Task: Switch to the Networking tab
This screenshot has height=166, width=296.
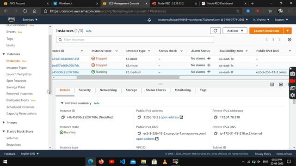Action: coord(108,90)
